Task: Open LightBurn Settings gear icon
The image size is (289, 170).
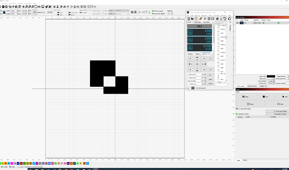Action: click(x=46, y=7)
